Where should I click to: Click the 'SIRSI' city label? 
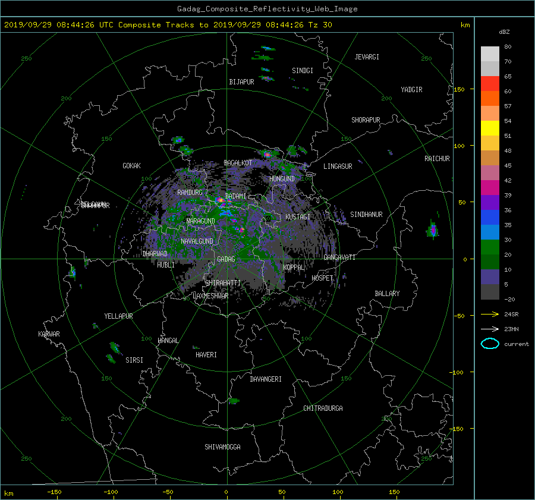click(134, 360)
